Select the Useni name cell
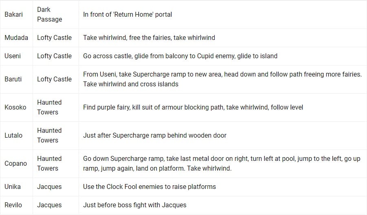This screenshot has width=367, height=215. [13, 56]
